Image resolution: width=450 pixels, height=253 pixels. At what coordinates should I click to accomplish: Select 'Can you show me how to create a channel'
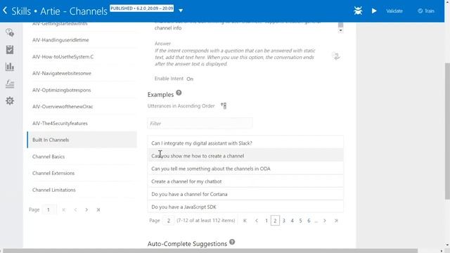[245, 156]
